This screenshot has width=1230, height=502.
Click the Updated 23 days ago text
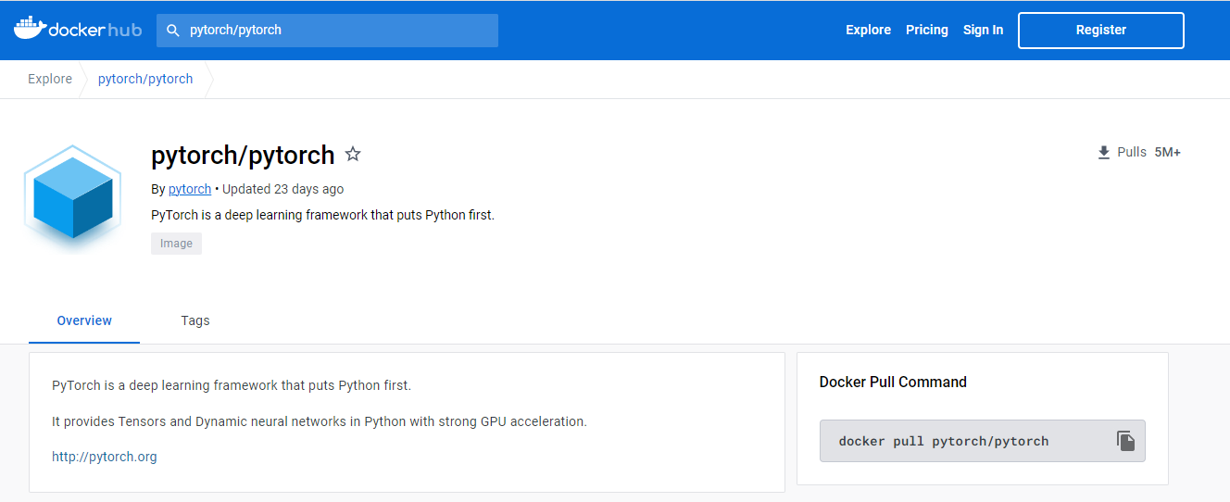pos(283,189)
